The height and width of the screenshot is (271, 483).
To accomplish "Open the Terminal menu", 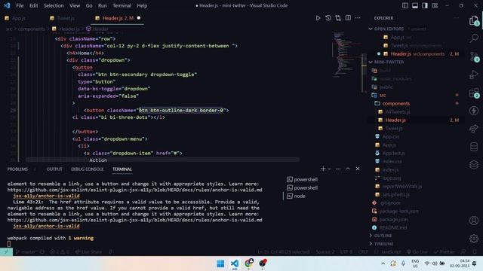I will [122, 5].
